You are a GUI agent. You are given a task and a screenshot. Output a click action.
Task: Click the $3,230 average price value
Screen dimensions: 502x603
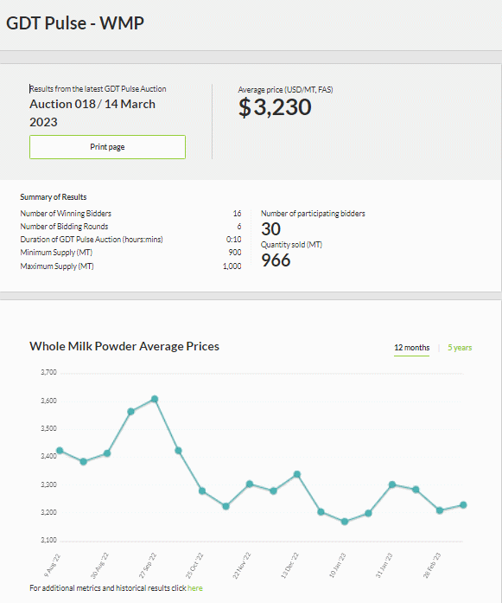click(275, 107)
